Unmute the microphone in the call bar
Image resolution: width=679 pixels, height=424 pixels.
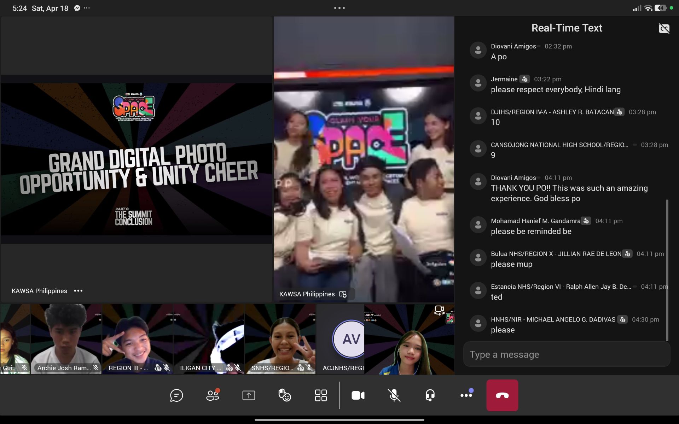pyautogui.click(x=394, y=395)
